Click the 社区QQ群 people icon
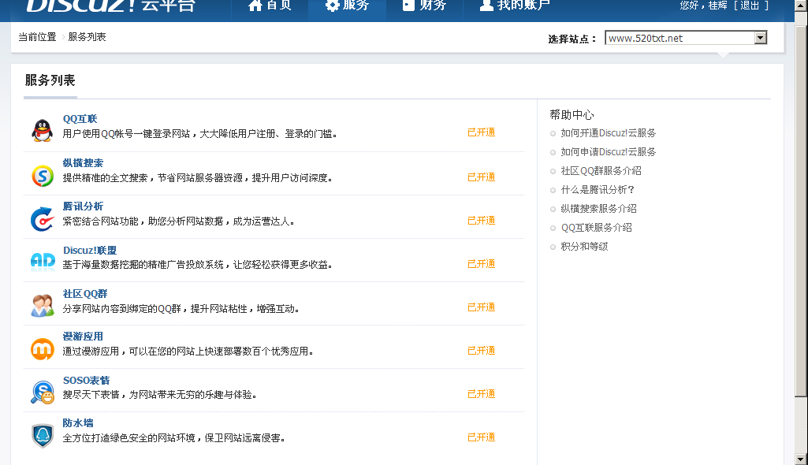The height and width of the screenshot is (465, 808). point(43,305)
